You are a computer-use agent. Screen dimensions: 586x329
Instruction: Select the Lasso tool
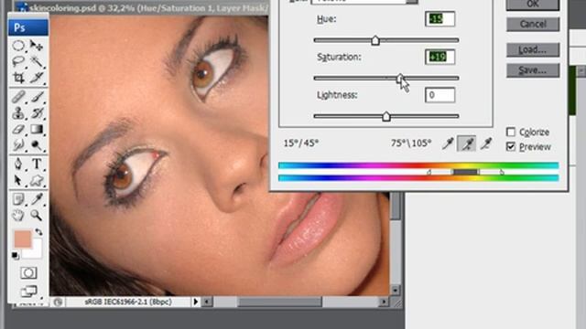point(18,61)
